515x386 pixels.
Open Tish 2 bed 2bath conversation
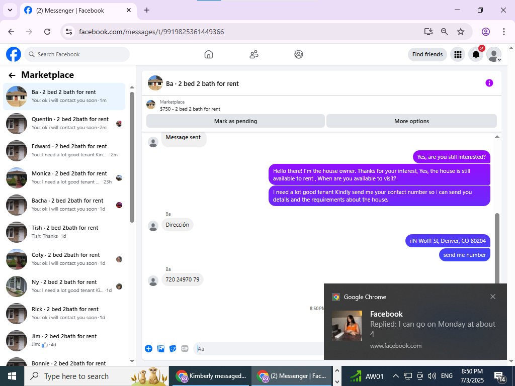coord(64,232)
